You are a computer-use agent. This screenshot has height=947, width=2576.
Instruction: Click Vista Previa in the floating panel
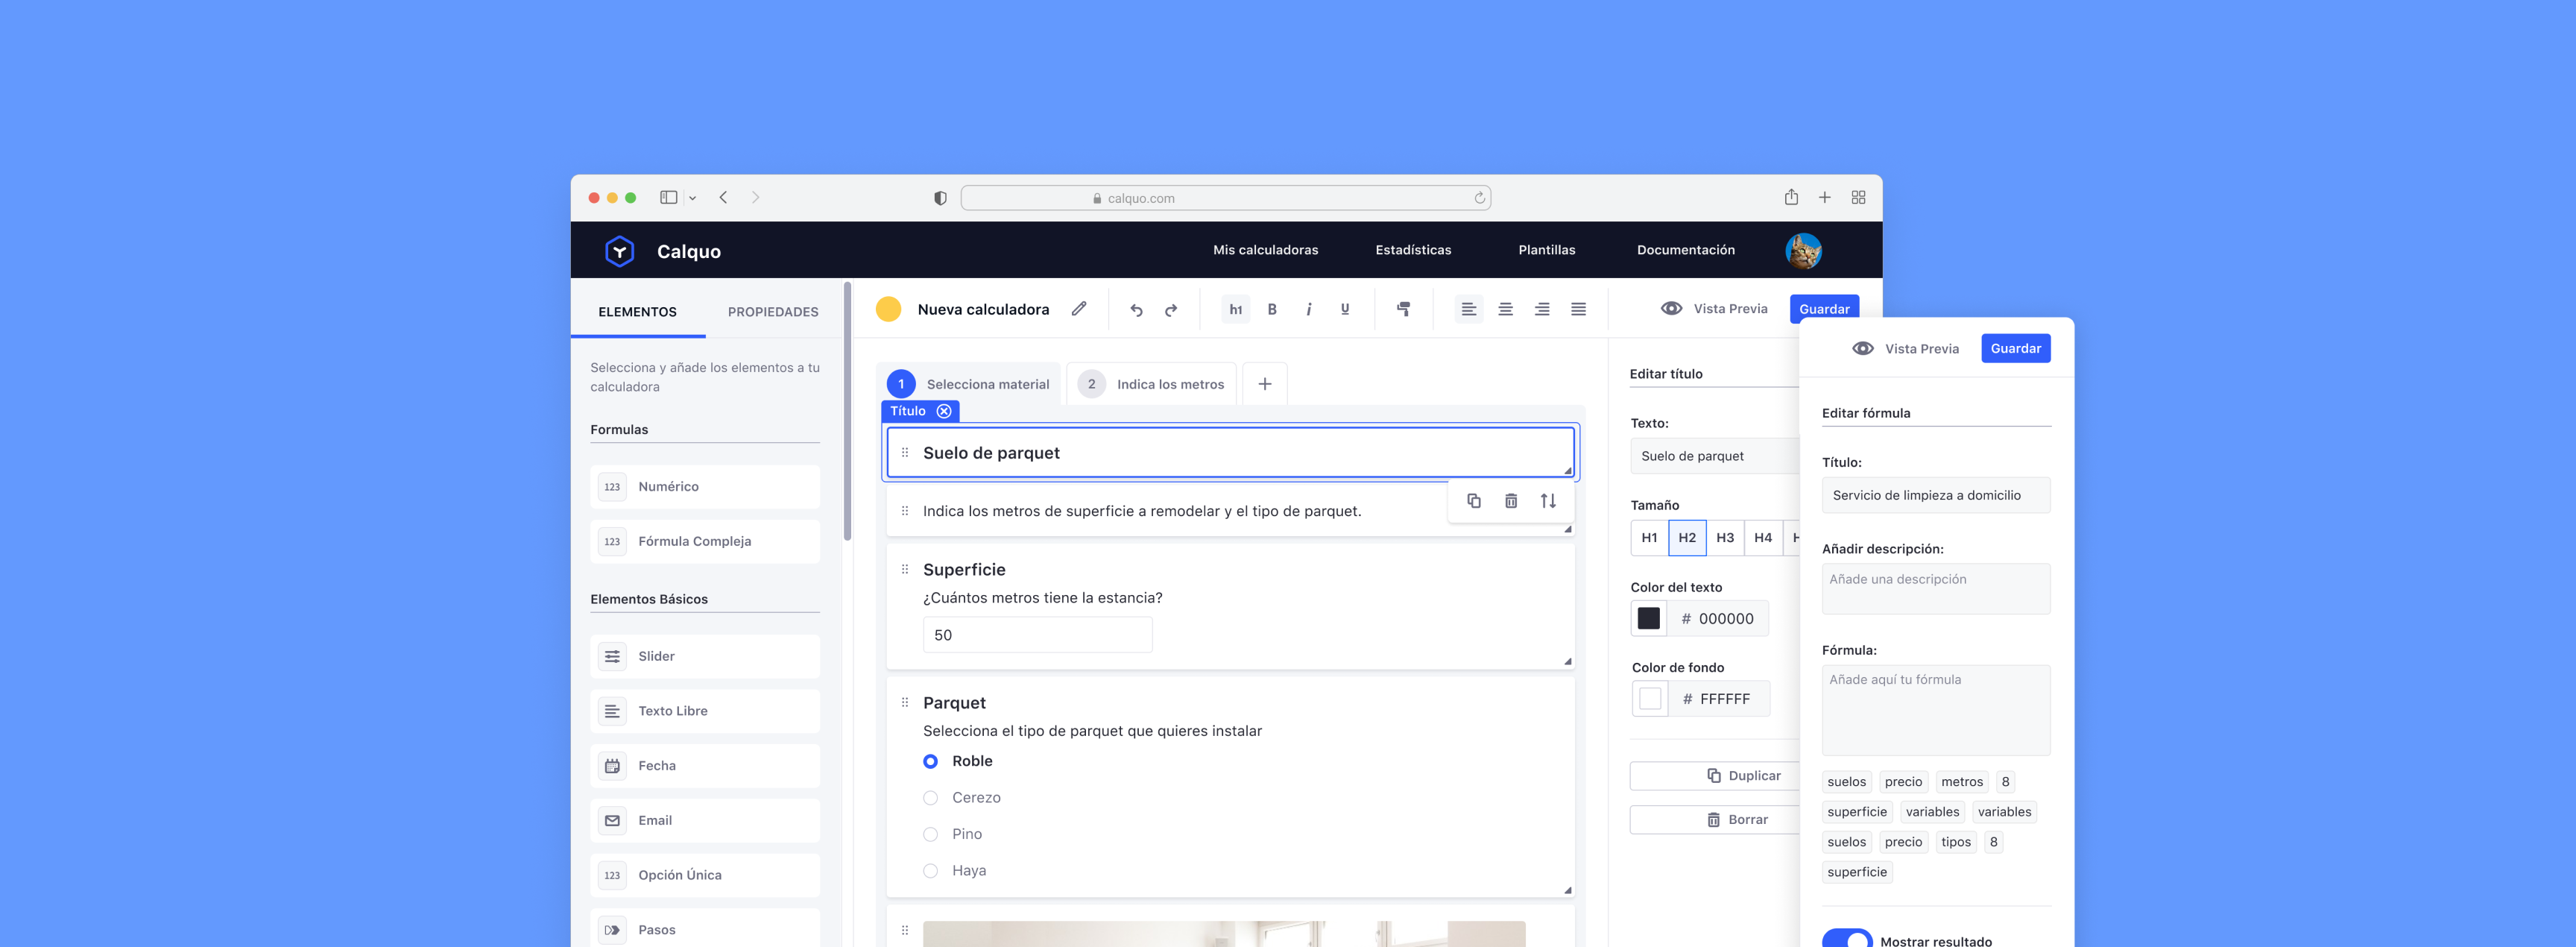point(1905,349)
